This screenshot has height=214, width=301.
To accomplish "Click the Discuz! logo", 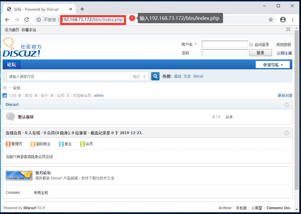I will pyautogui.click(x=22, y=47).
